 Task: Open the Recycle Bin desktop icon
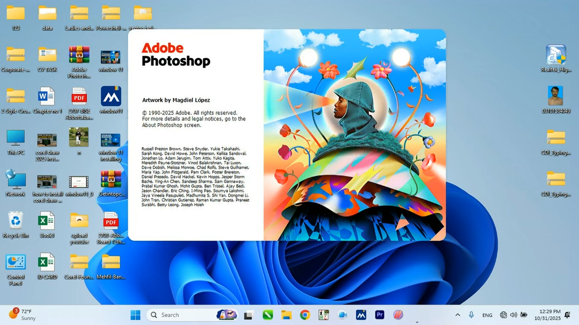point(16,221)
